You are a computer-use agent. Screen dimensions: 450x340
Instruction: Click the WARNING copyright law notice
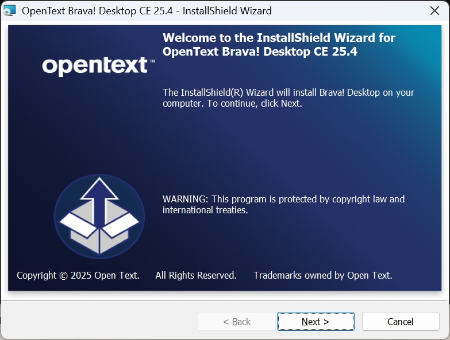click(283, 199)
